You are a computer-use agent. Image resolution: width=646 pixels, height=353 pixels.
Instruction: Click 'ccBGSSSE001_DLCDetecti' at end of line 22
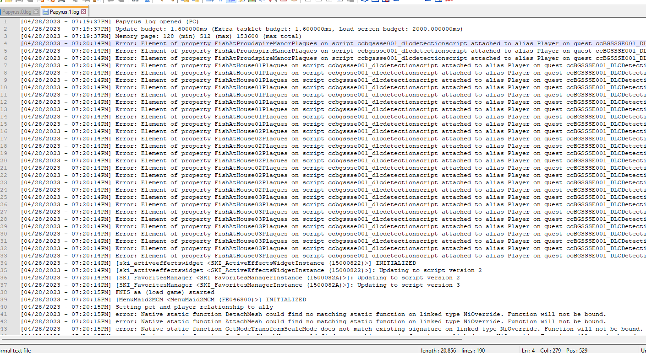coord(606,175)
